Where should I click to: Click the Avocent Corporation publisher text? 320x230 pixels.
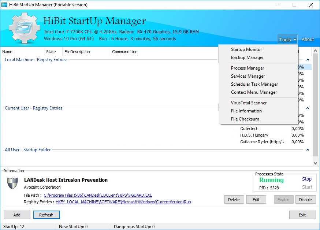pos(42,187)
